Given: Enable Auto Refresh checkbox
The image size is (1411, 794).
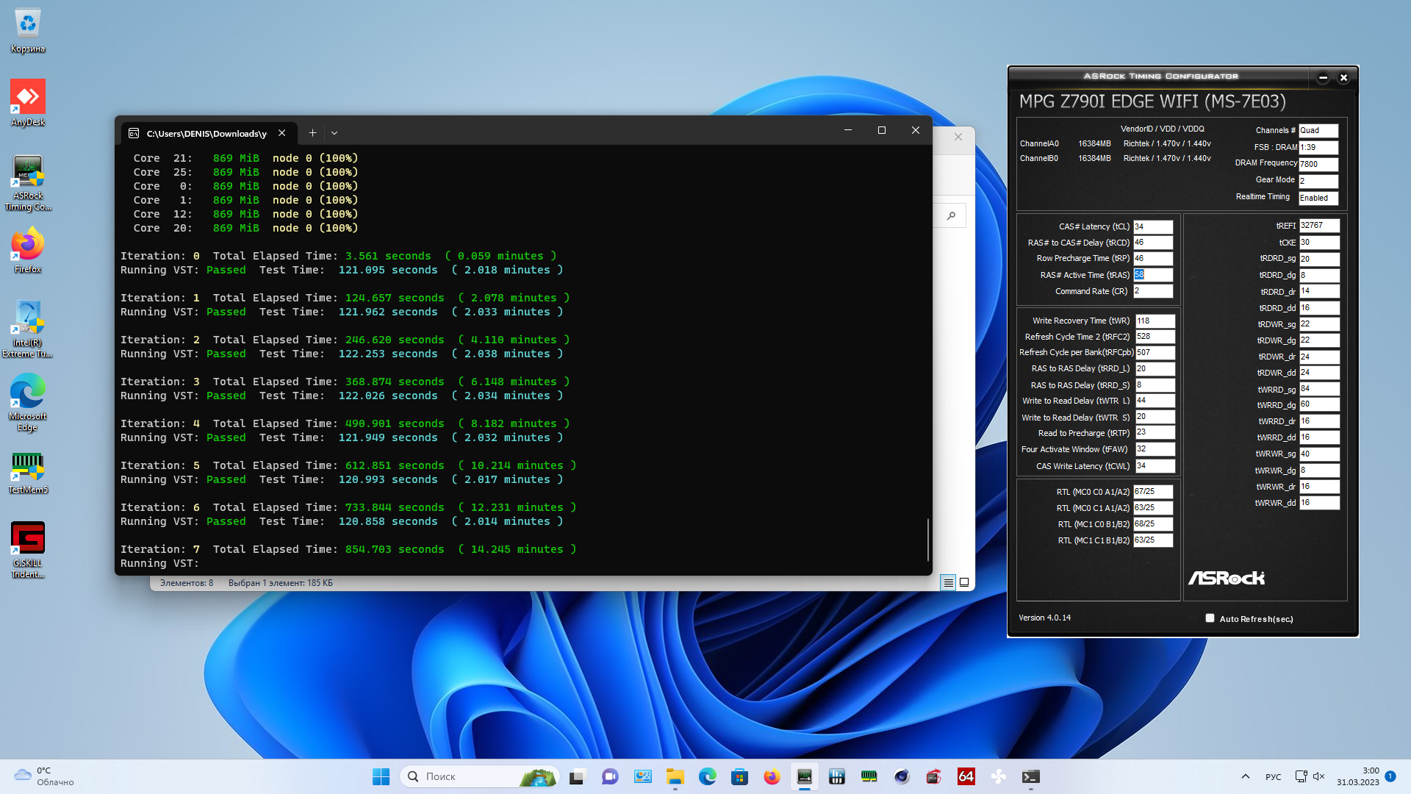Looking at the screenshot, I should 1210,618.
